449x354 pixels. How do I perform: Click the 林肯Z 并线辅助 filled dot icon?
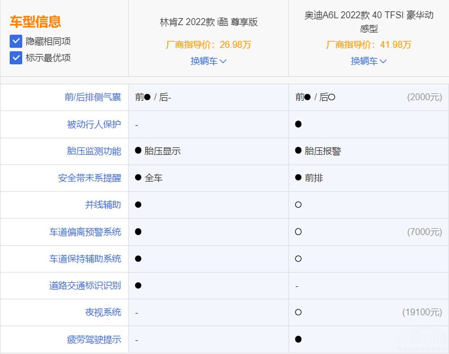[138, 205]
